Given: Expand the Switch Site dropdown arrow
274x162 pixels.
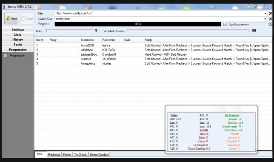Looking at the screenshot, I should [265, 19].
